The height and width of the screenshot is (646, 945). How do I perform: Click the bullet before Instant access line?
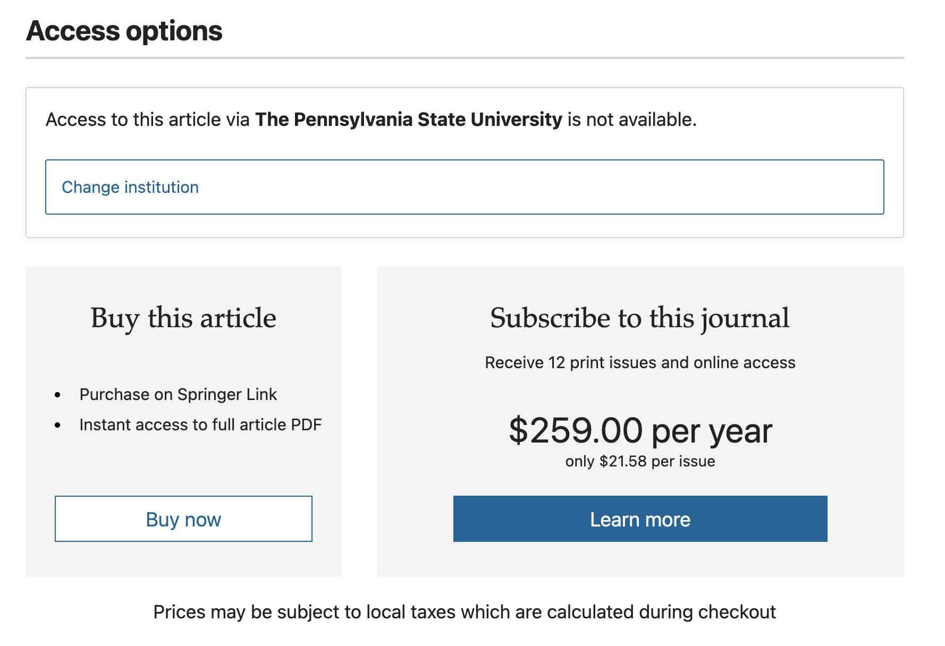[57, 426]
